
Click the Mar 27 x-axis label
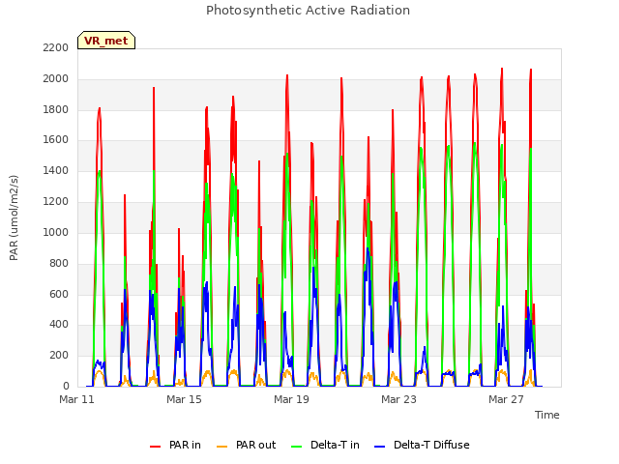point(506,399)
